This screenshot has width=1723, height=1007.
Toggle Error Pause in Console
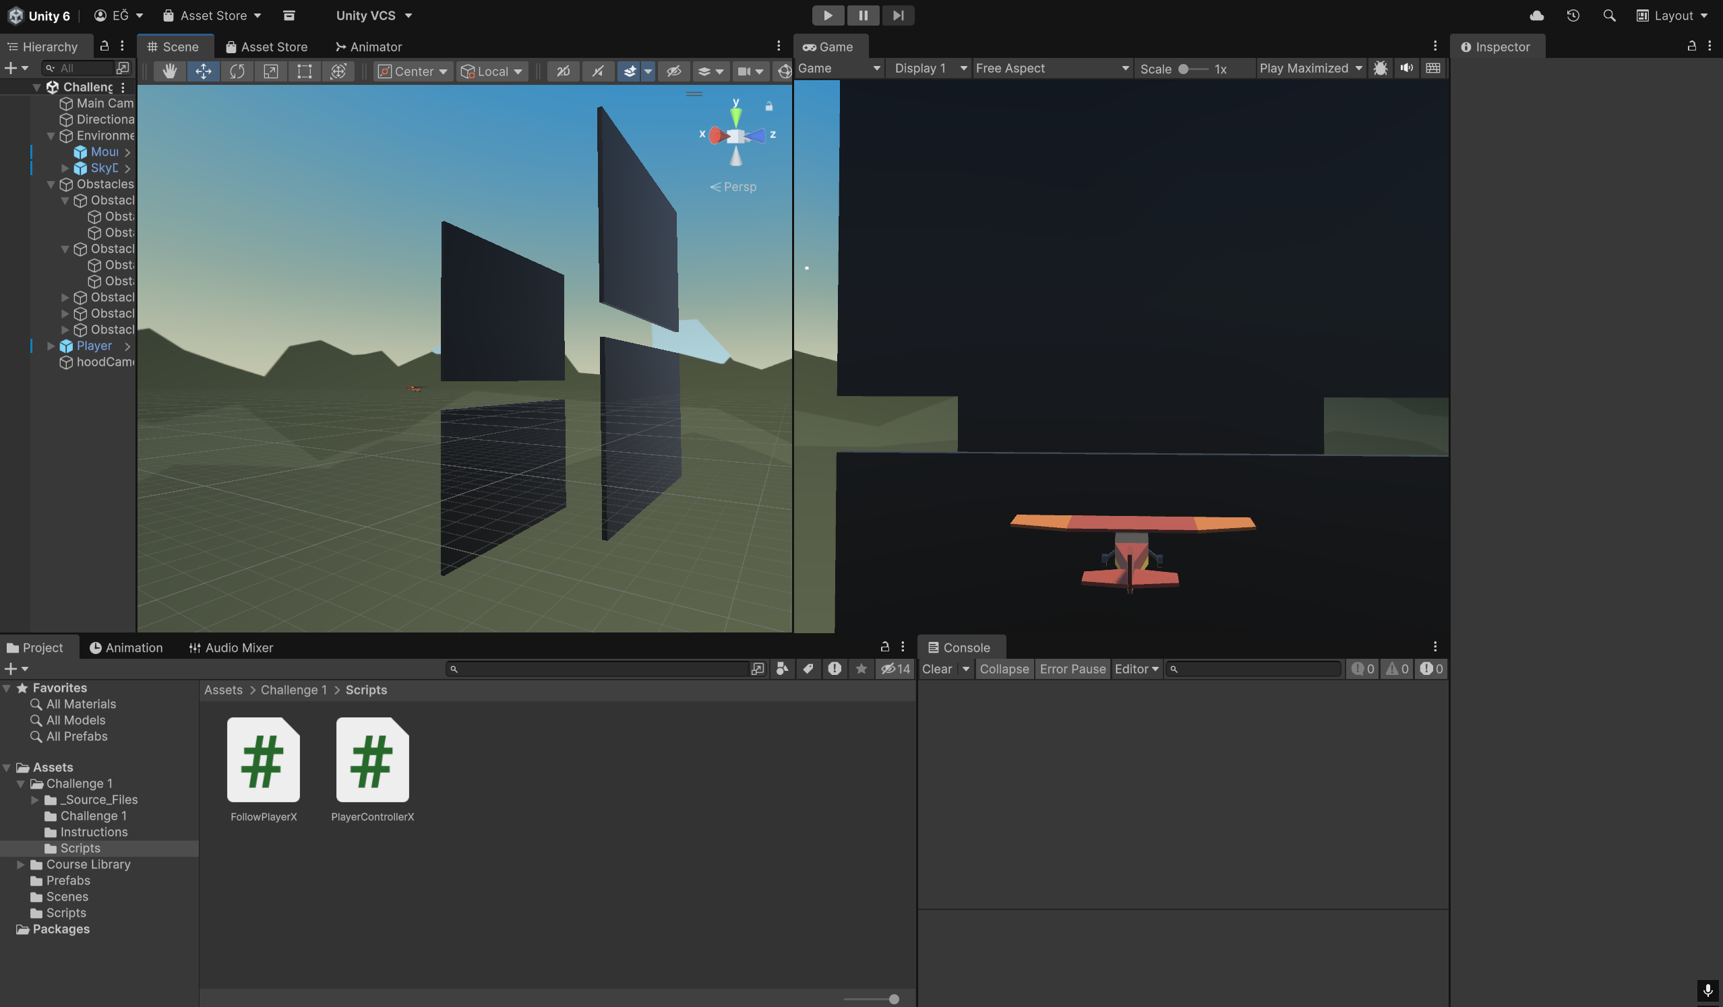[x=1072, y=669]
